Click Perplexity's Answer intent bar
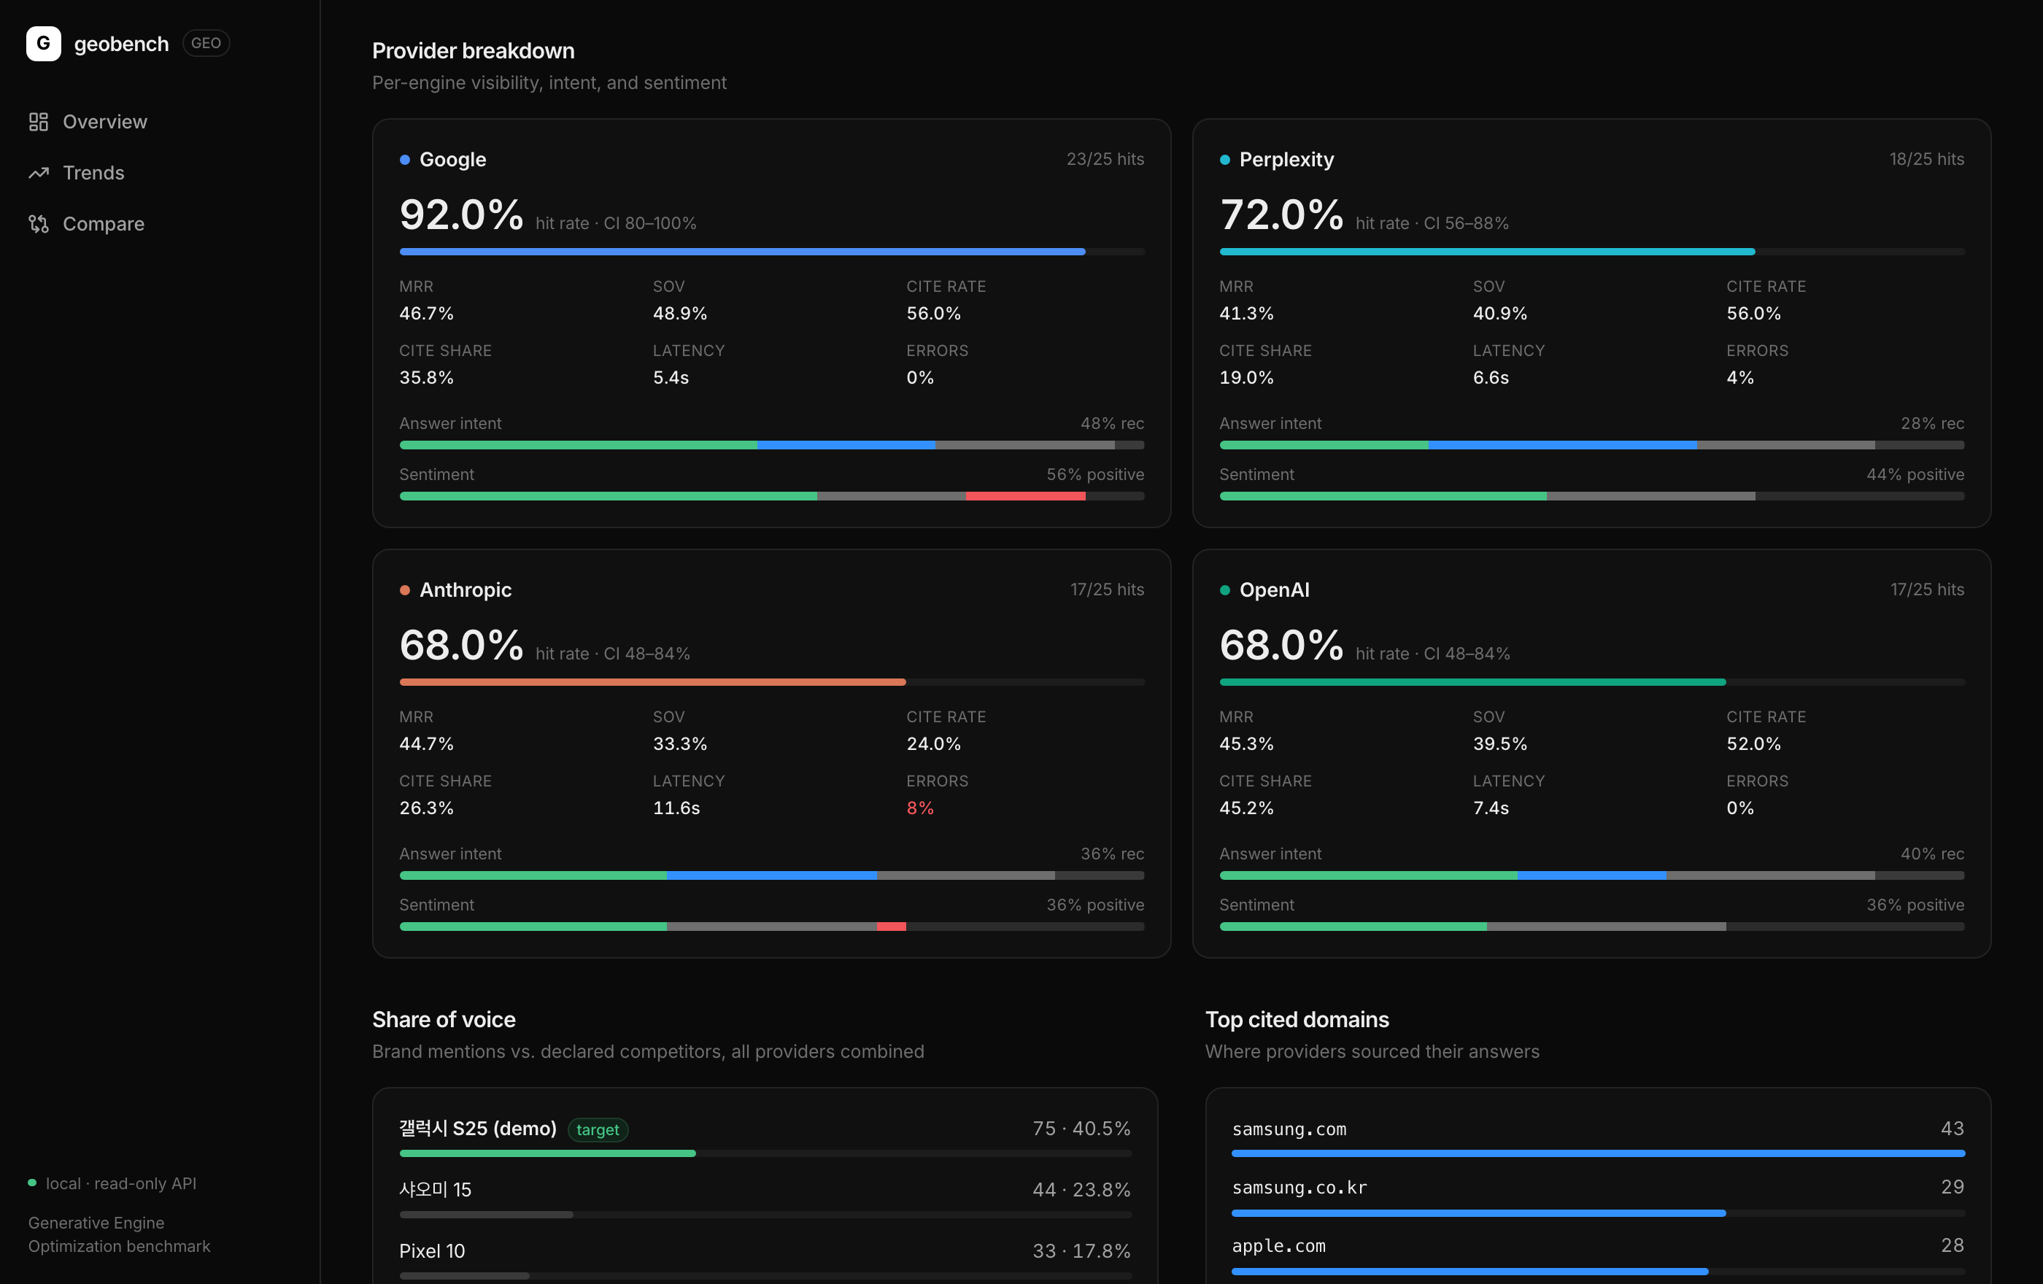This screenshot has width=2043, height=1284. coord(1591,445)
